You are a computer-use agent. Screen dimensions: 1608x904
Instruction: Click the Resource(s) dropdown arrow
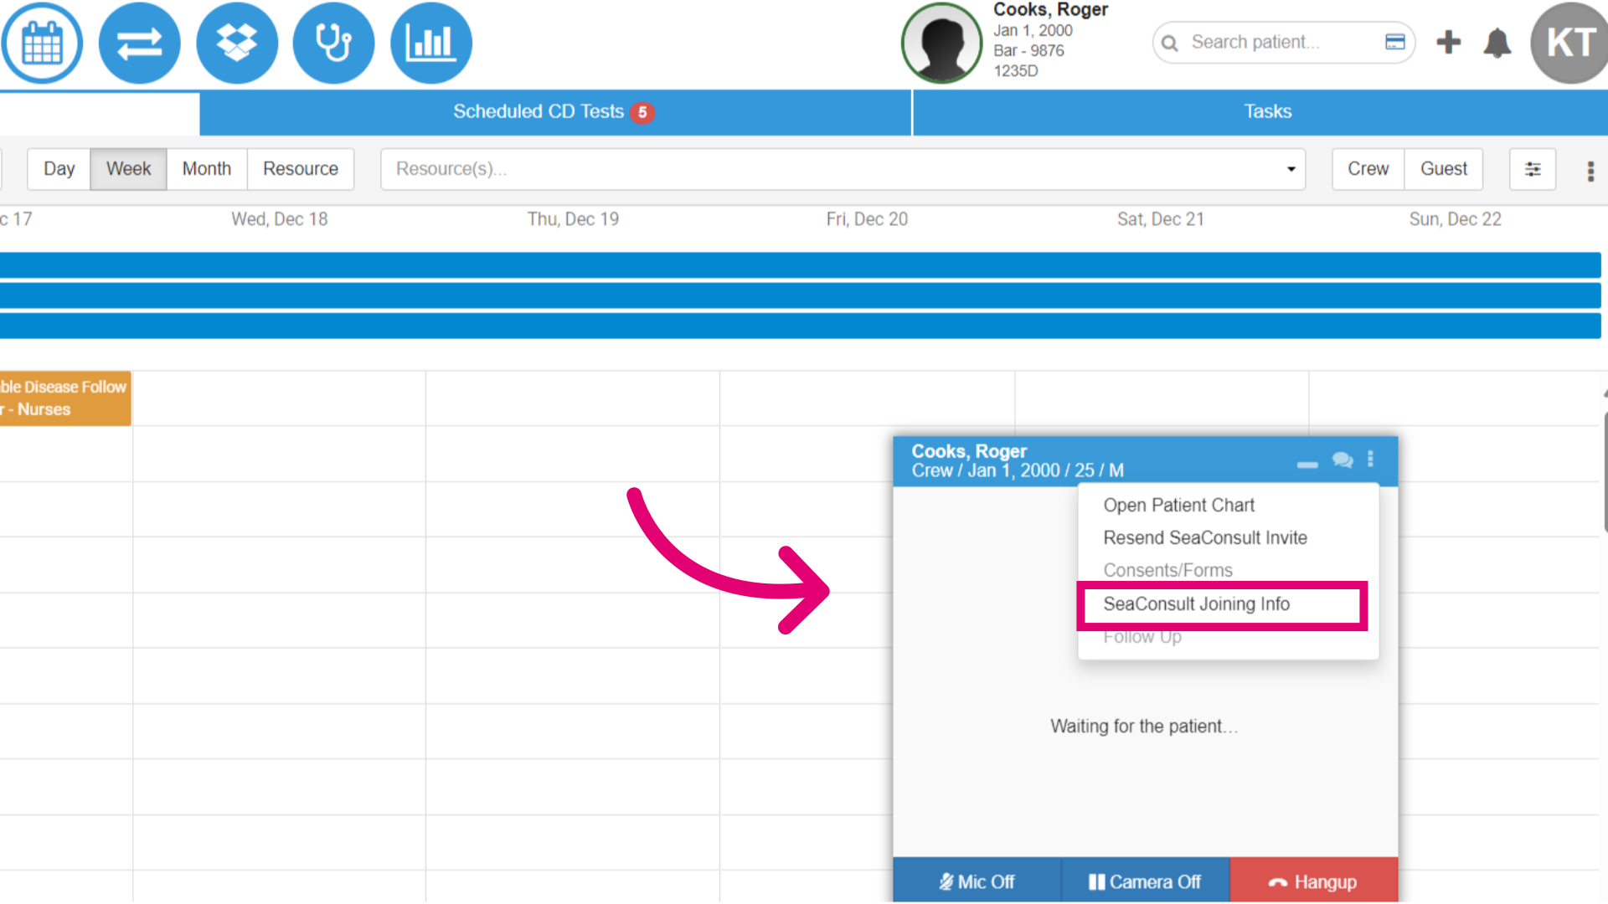pyautogui.click(x=1291, y=169)
